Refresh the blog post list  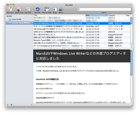pyautogui.click(x=37, y=10)
